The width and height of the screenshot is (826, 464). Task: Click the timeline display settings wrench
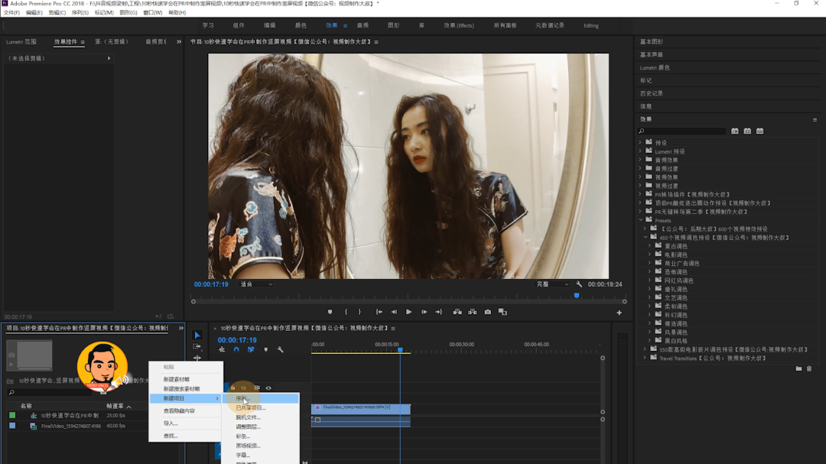[x=281, y=350]
